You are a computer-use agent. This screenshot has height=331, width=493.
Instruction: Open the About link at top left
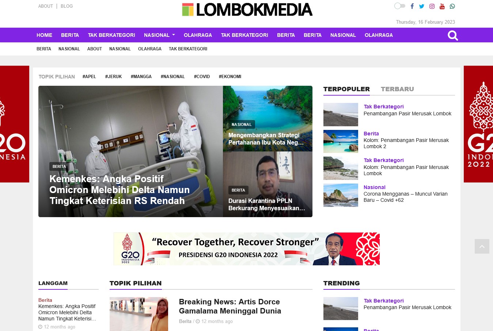coord(46,6)
